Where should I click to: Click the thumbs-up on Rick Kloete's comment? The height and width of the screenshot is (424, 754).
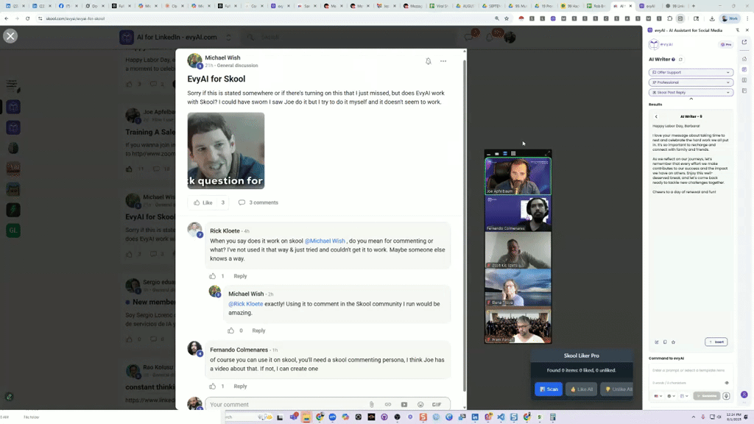213,276
